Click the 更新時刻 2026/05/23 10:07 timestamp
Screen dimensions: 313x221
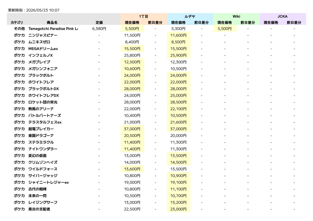point(34,10)
